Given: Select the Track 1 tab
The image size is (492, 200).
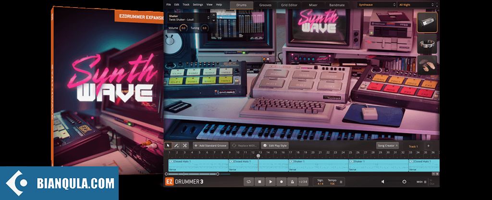Looking at the screenshot, I should (413, 146).
